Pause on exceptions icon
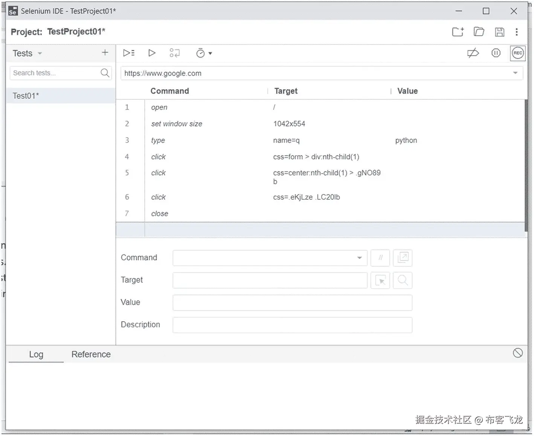 496,53
